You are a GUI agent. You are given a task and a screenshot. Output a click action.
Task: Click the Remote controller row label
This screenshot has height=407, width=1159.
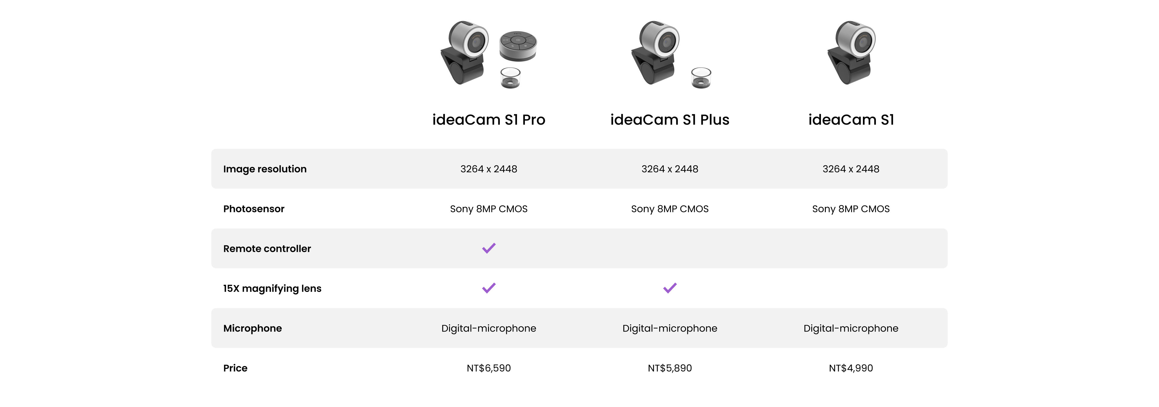pyautogui.click(x=267, y=249)
